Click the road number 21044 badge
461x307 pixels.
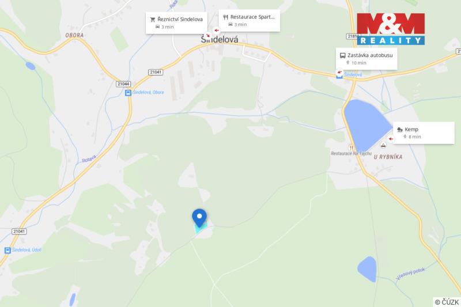(x=123, y=84)
